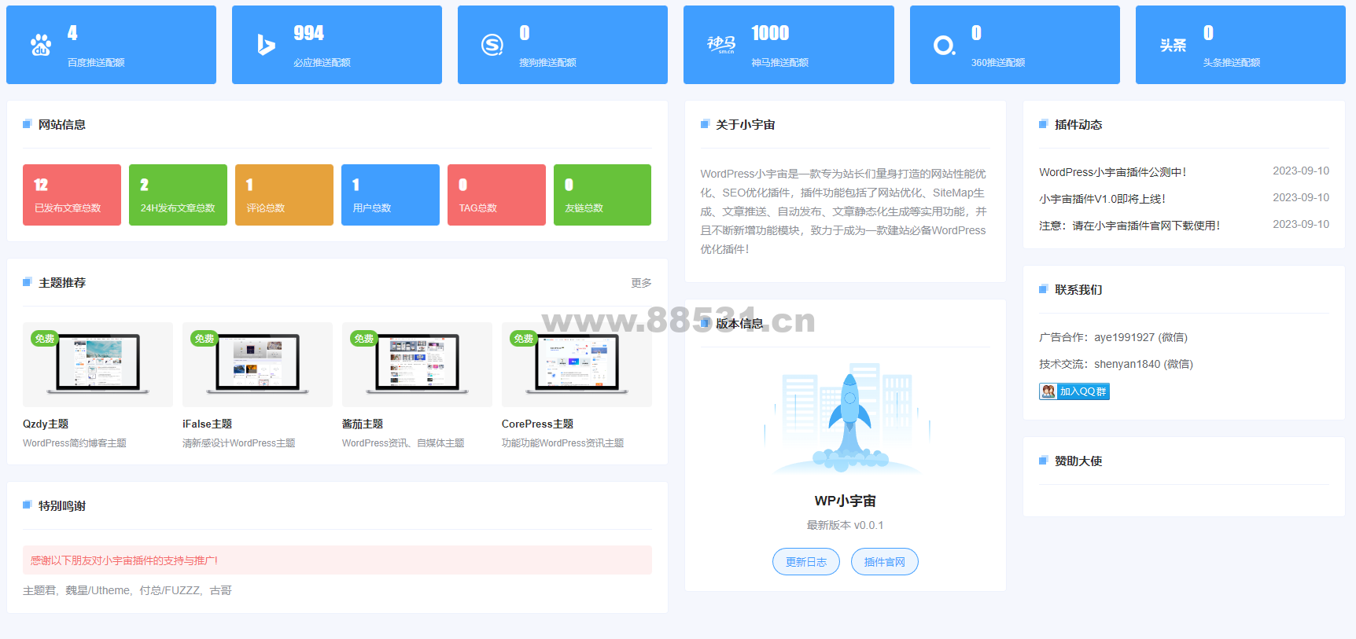Select the 已发布文章总数 red tile
This screenshot has width=1356, height=639.
[72, 195]
